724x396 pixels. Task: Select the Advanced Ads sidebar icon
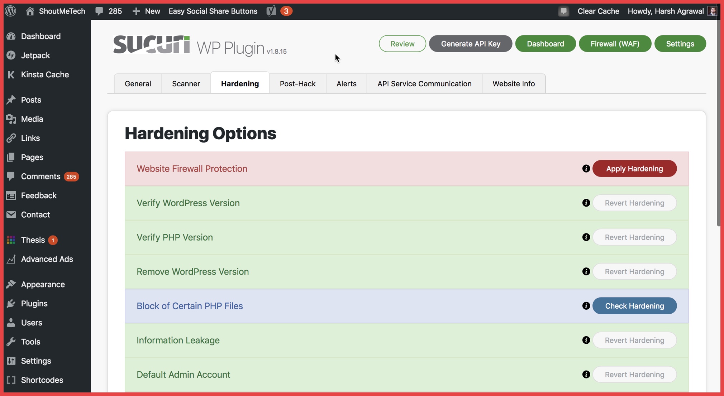click(11, 259)
